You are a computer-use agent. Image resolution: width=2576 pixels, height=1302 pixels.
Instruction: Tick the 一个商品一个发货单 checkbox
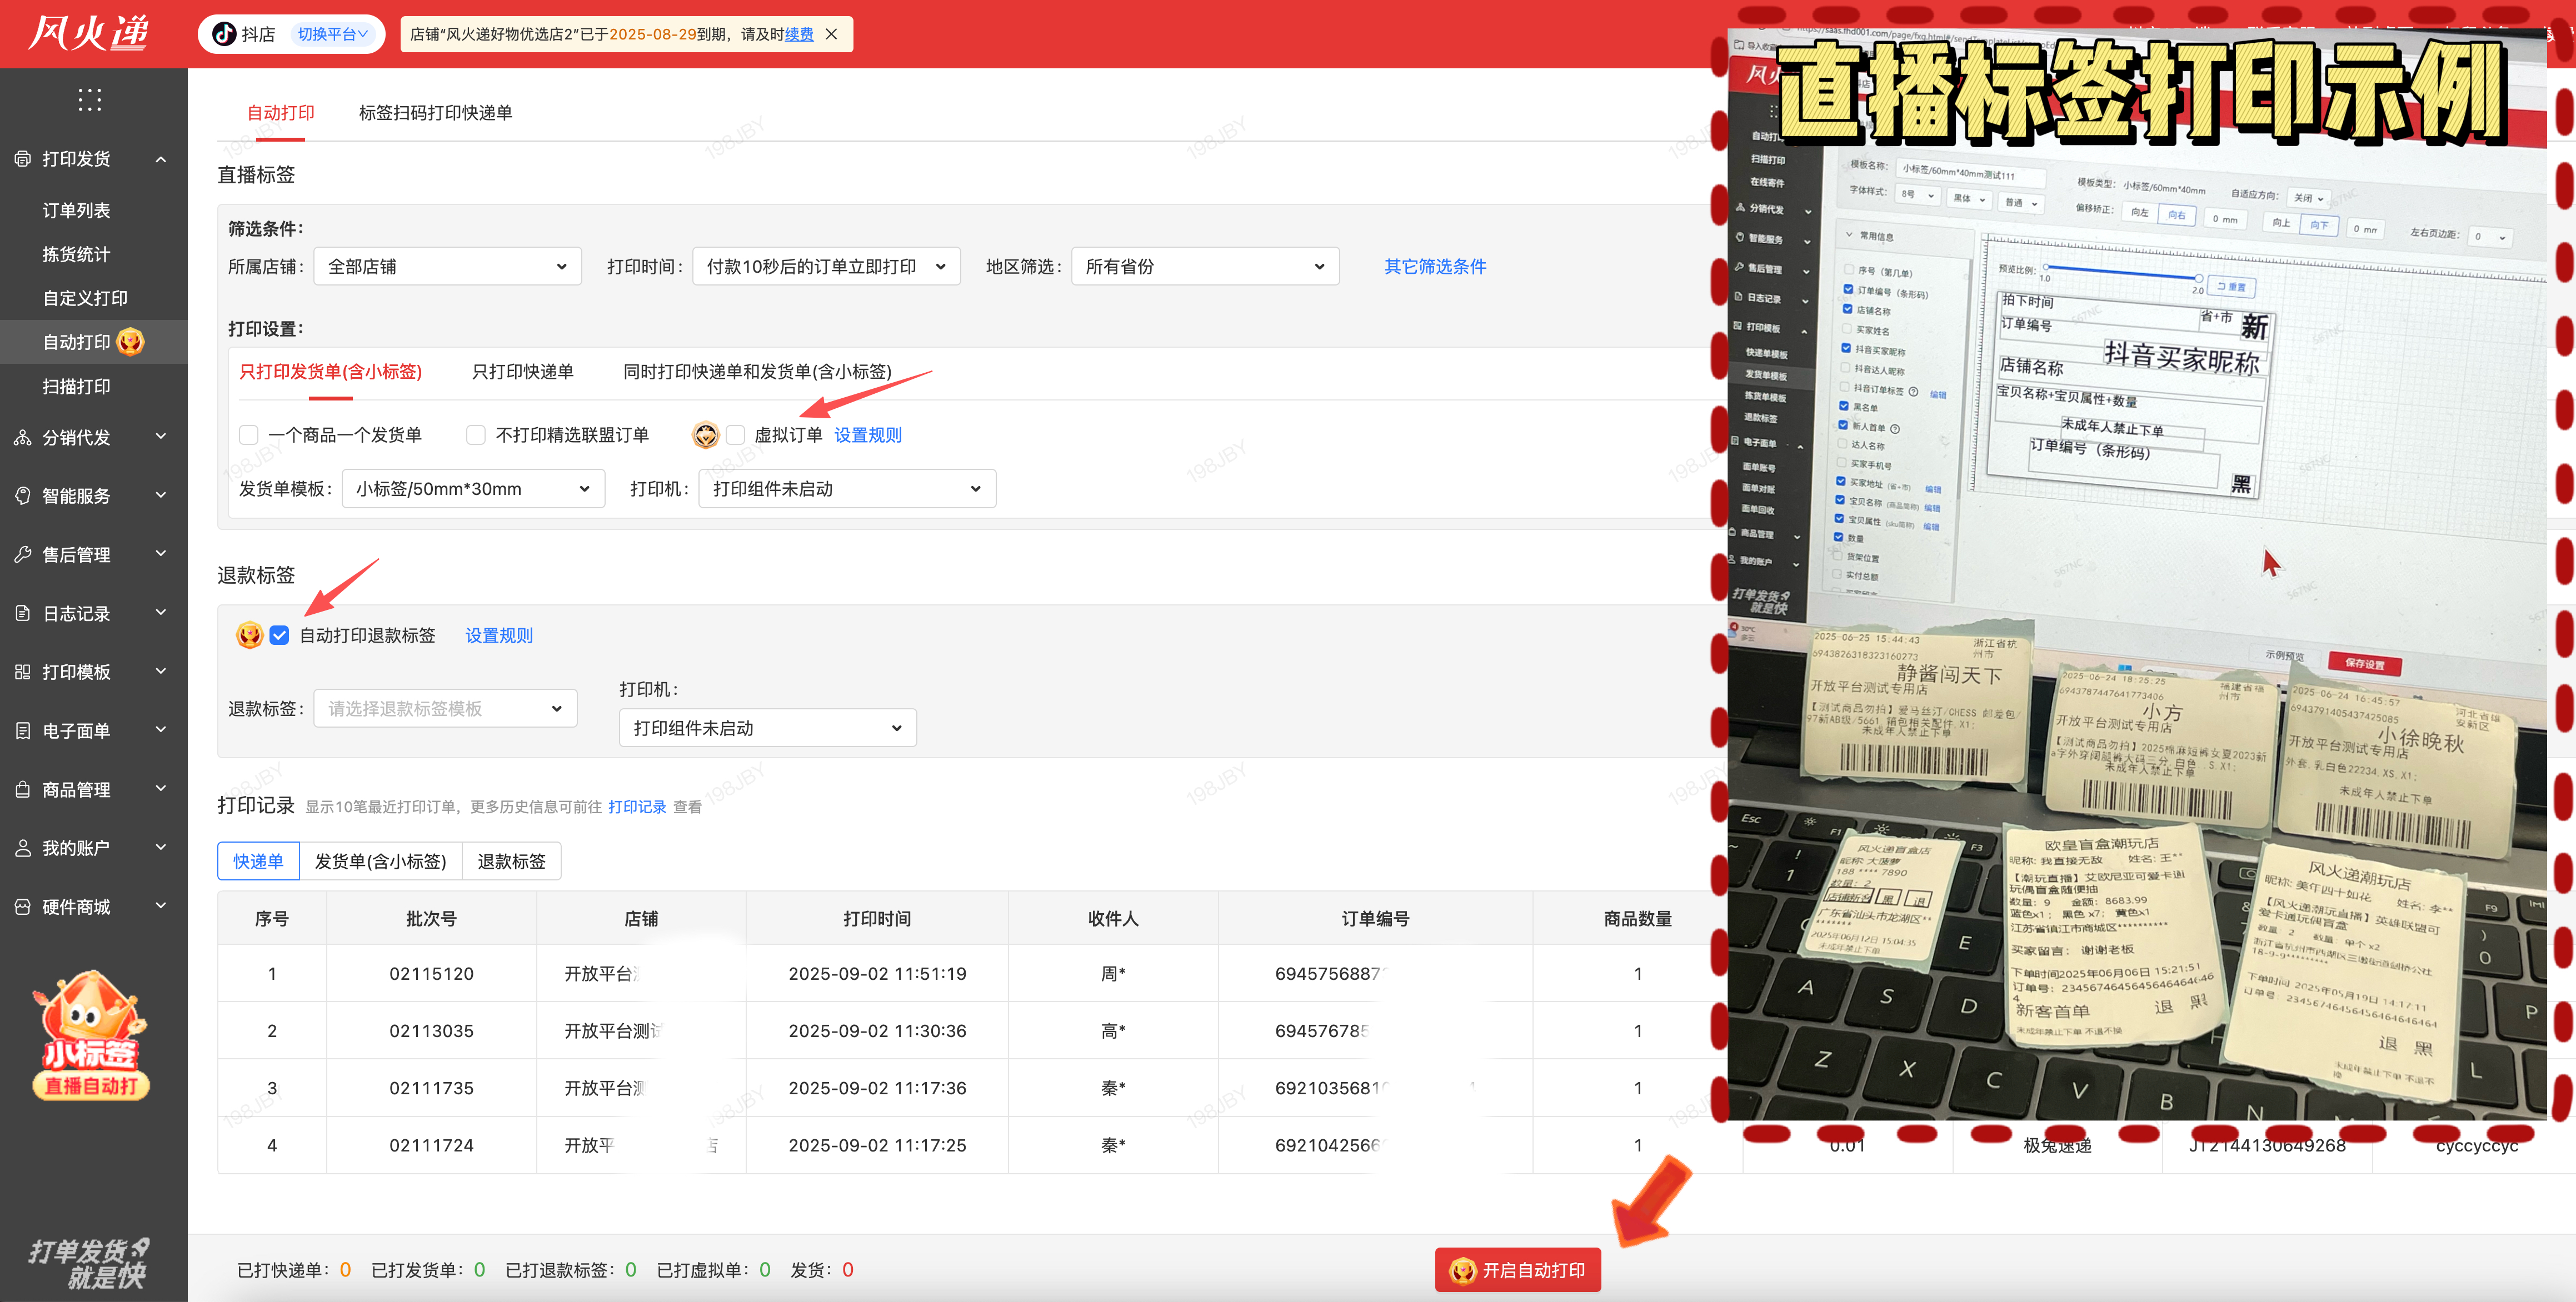tap(249, 435)
